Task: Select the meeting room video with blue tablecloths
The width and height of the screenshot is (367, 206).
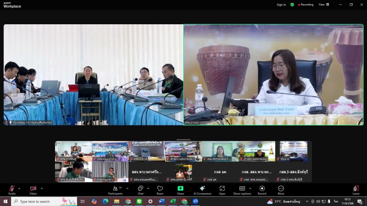Action: pyautogui.click(x=94, y=75)
